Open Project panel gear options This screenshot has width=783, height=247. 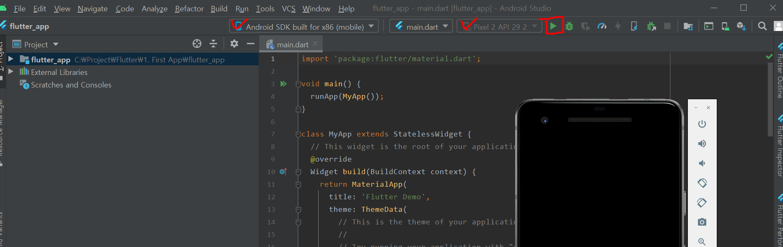point(234,44)
